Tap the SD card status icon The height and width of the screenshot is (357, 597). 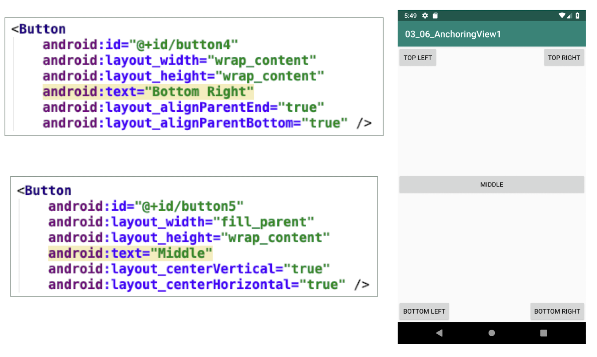coord(435,16)
